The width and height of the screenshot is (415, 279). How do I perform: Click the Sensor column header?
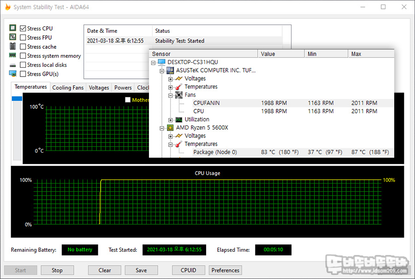(x=203, y=54)
